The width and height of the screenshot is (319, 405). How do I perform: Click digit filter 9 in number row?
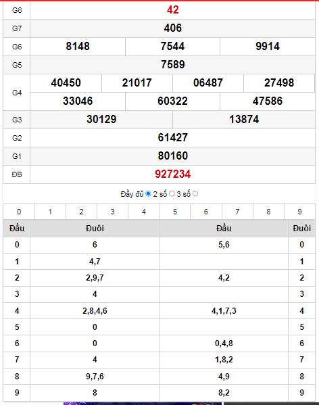(299, 212)
